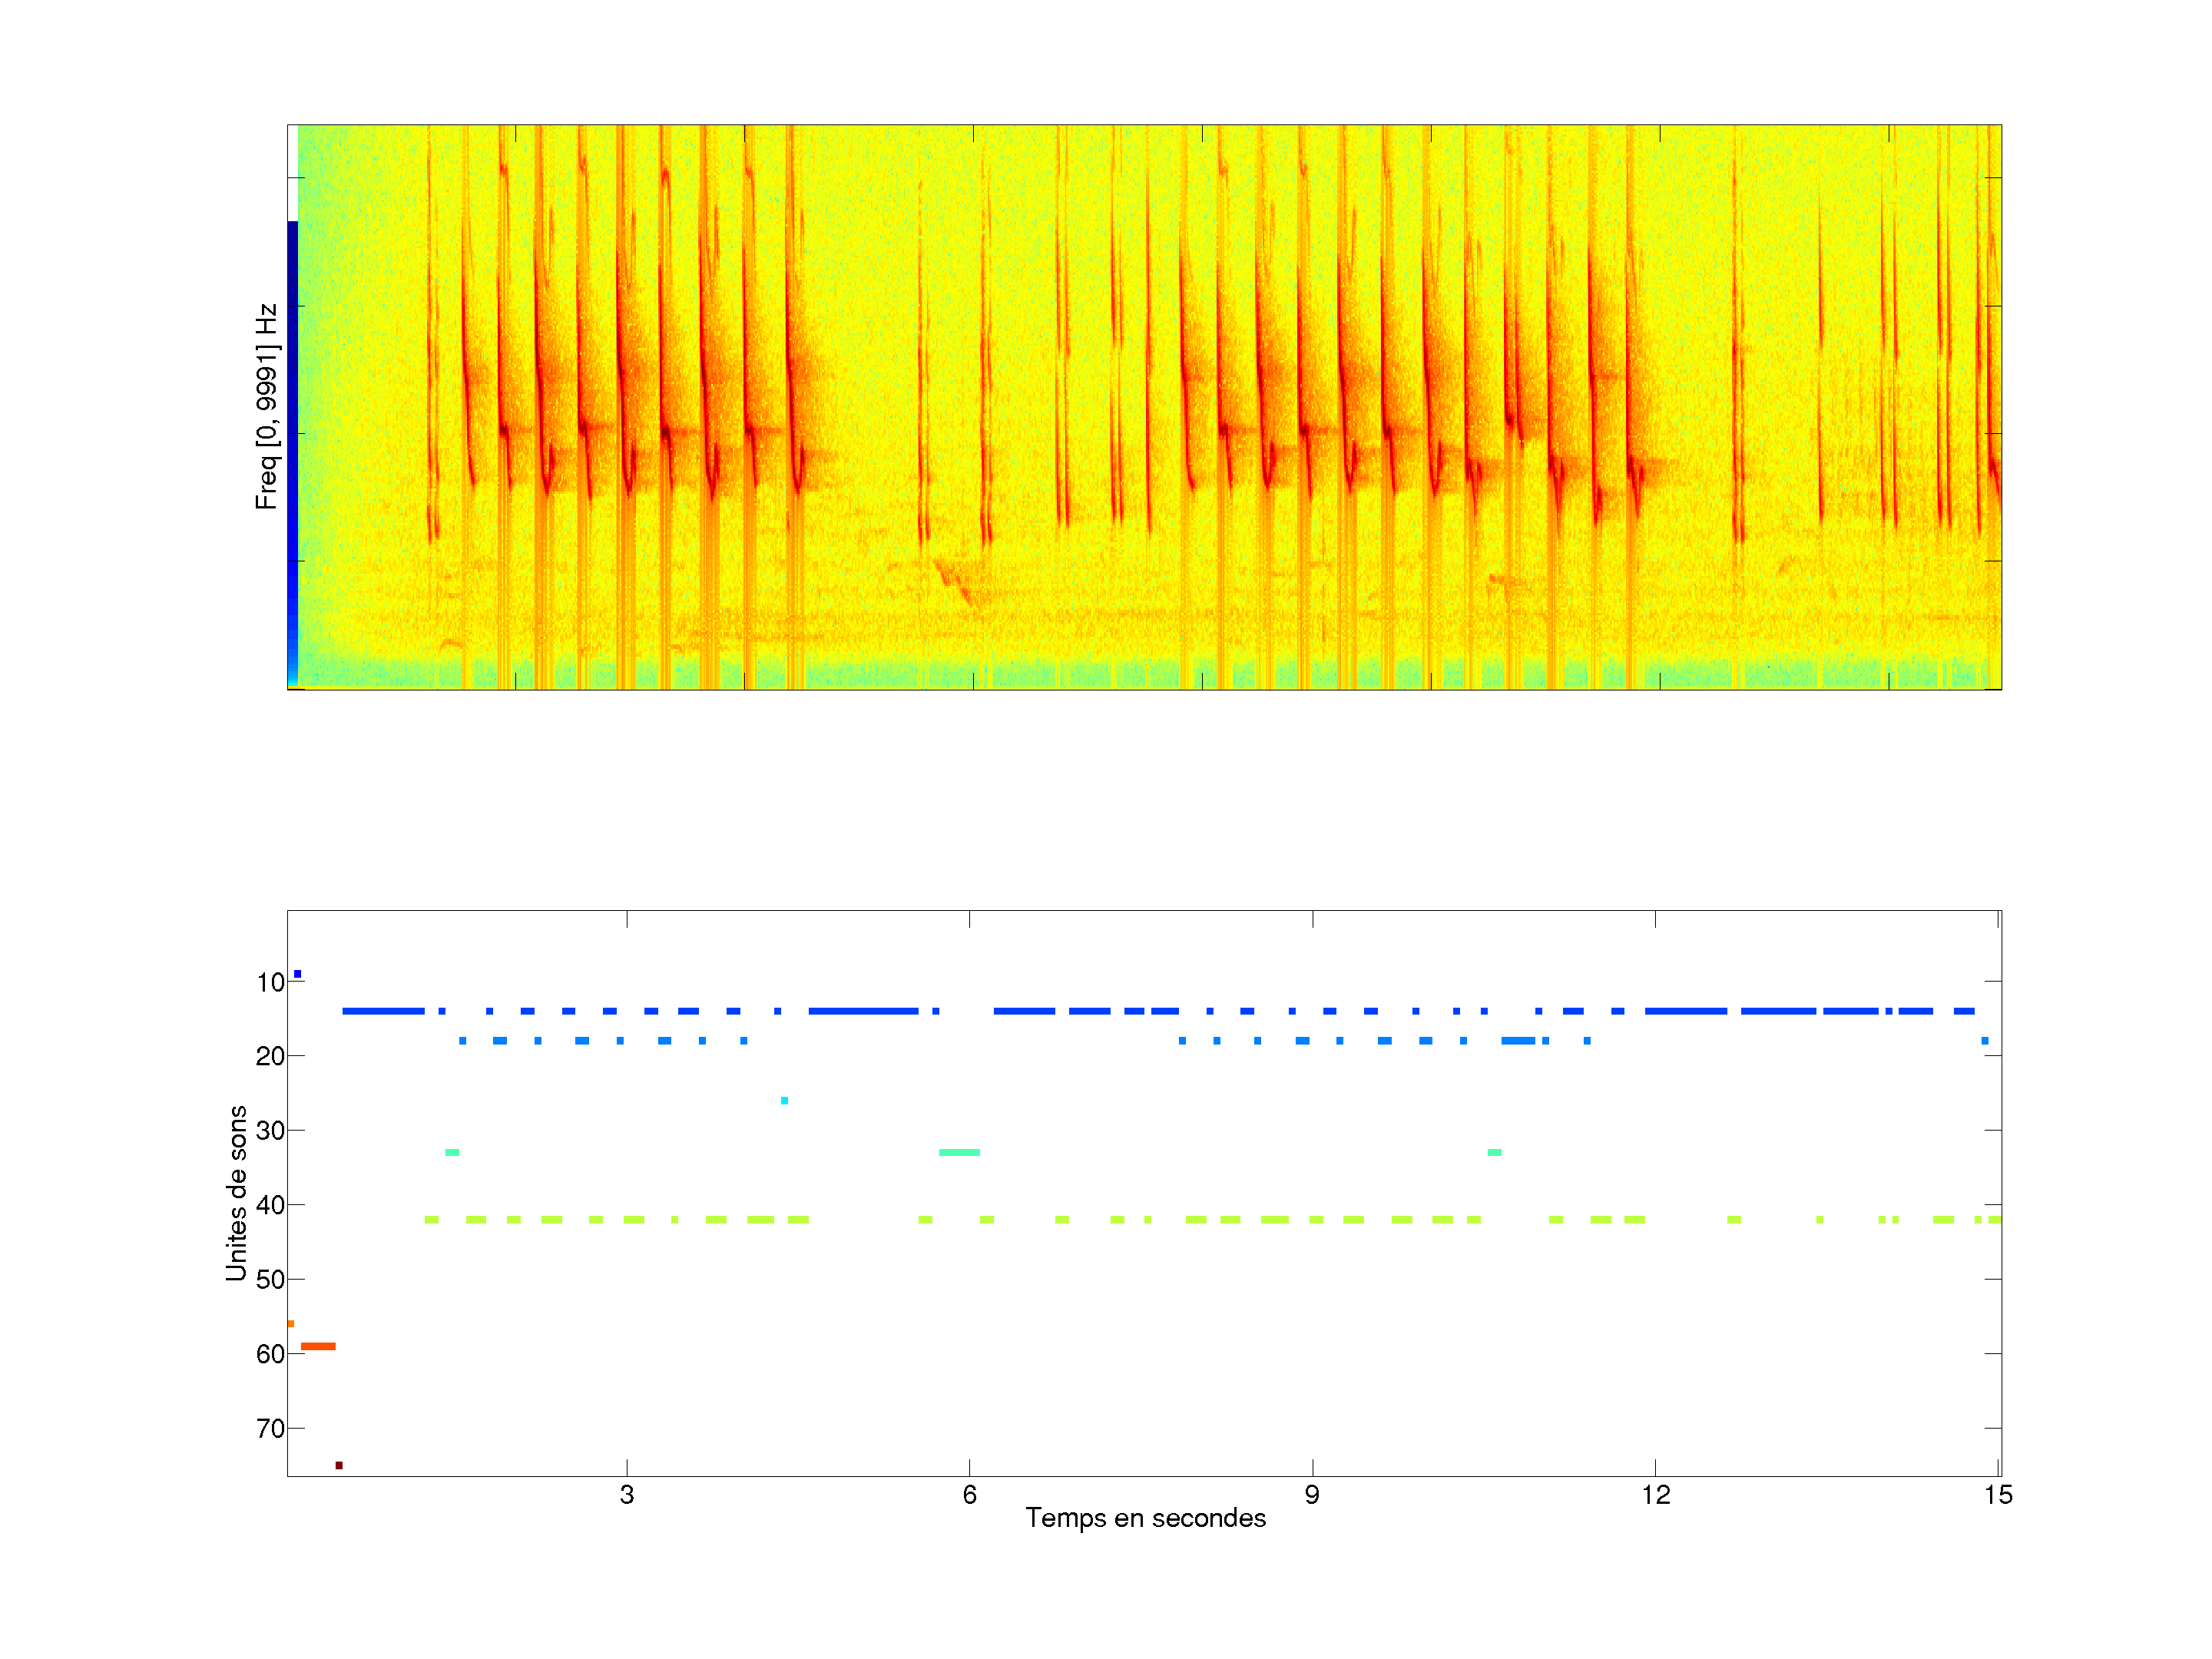Viewport: 2212px width, 1659px height.
Task: Click the x-axis tick label '6'
Action: tap(969, 1495)
